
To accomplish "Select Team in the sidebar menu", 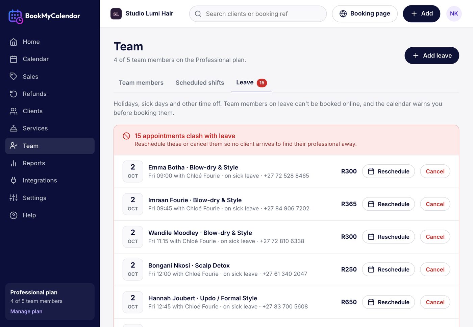I will [x=50, y=146].
